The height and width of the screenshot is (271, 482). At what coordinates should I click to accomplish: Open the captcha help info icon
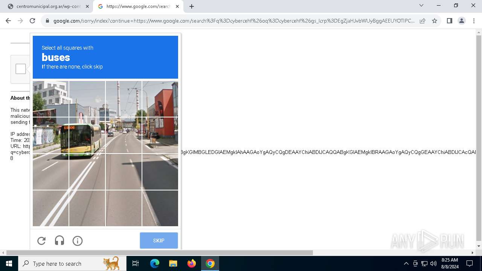point(78,241)
